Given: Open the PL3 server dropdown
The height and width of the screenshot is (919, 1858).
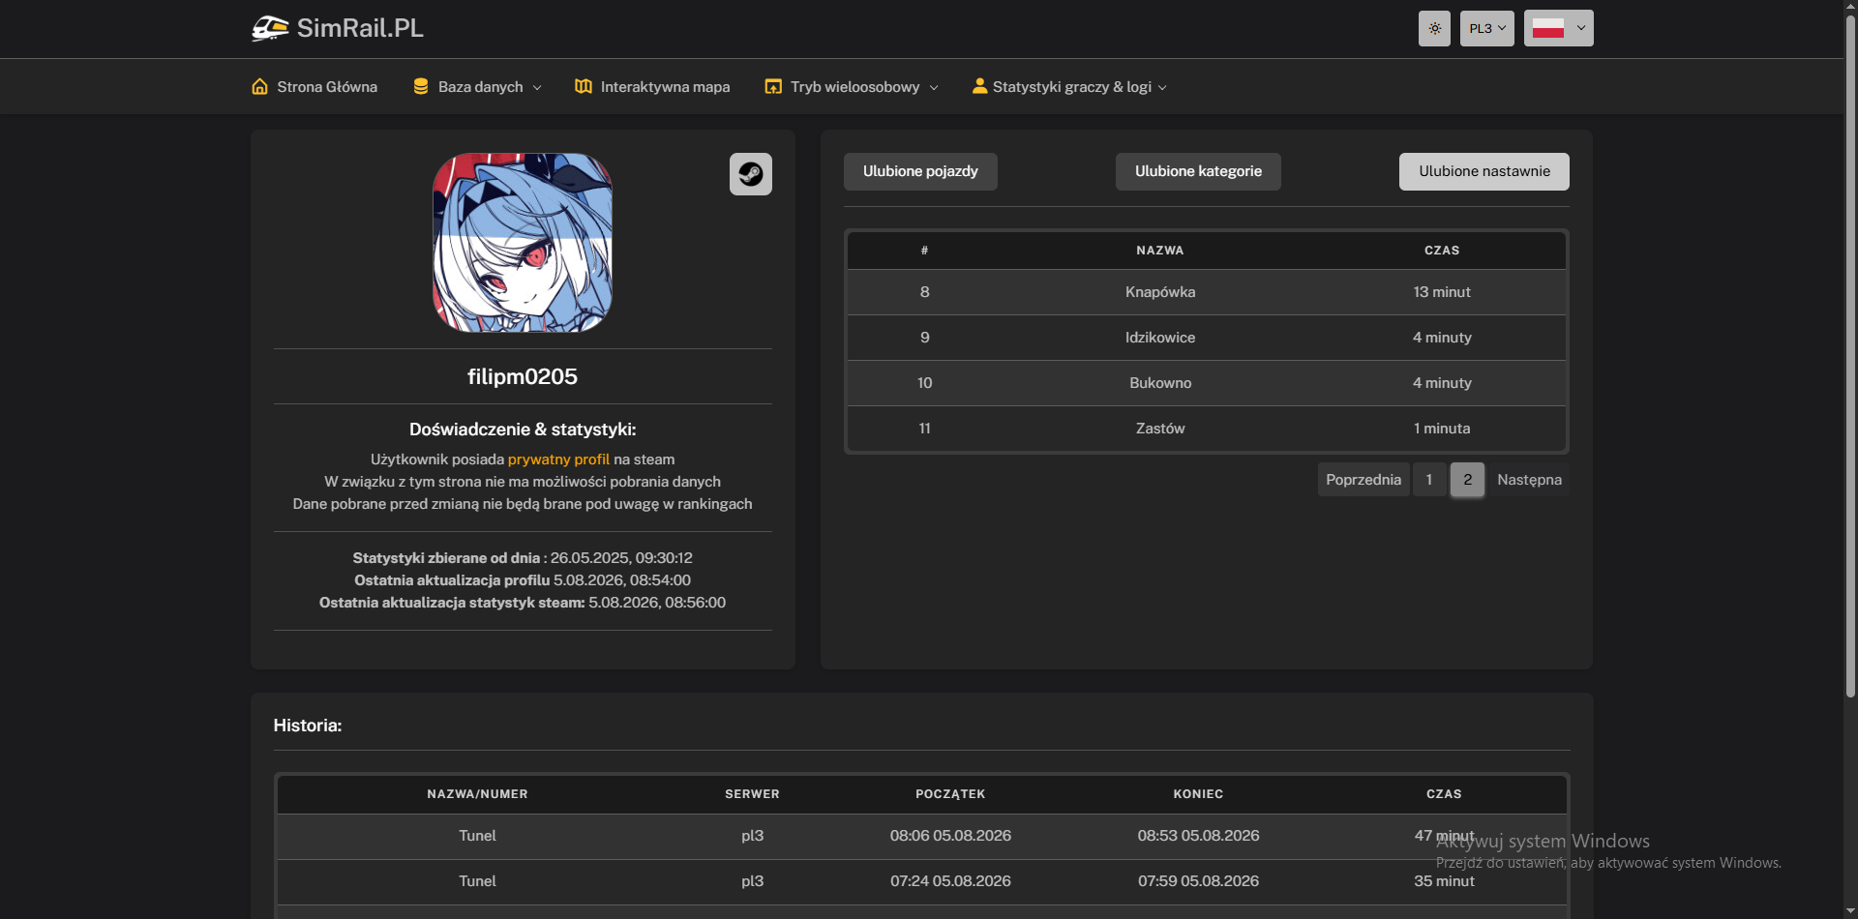Looking at the screenshot, I should (1487, 28).
